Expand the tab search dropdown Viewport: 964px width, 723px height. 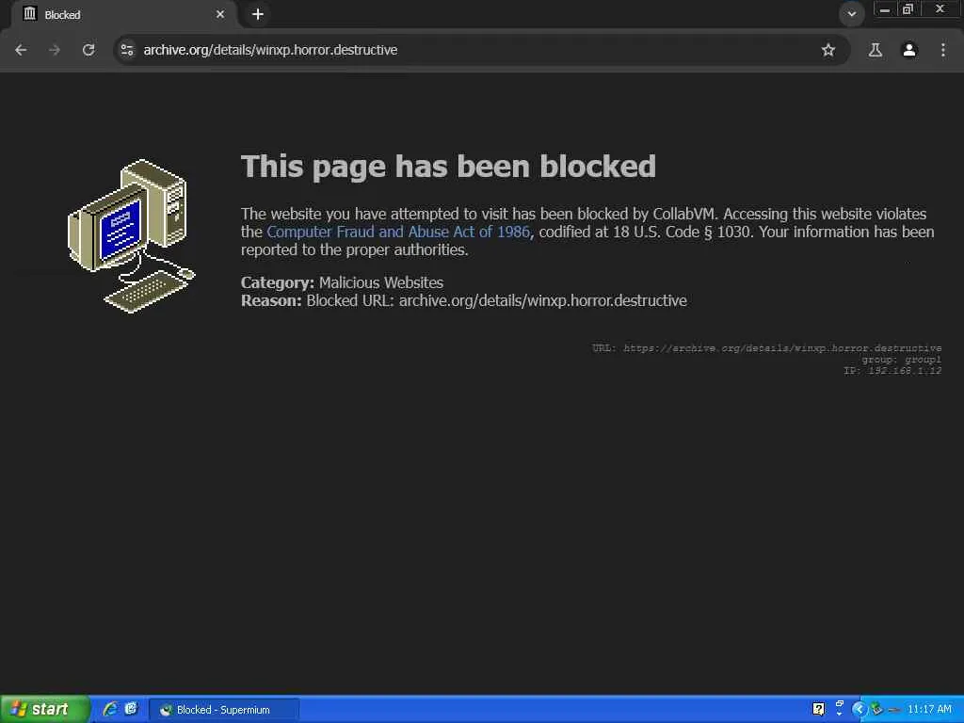point(851,13)
